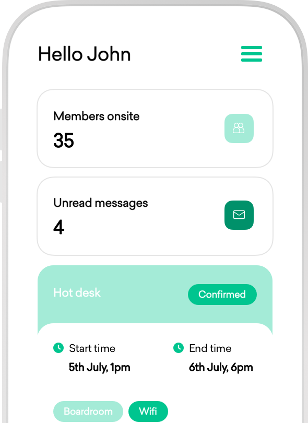Open the Unread messages card

click(155, 216)
